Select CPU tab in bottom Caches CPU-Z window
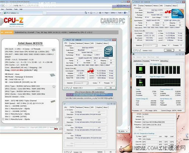Image resolution: width=189 pixels, height=153 pixels. [66, 107]
